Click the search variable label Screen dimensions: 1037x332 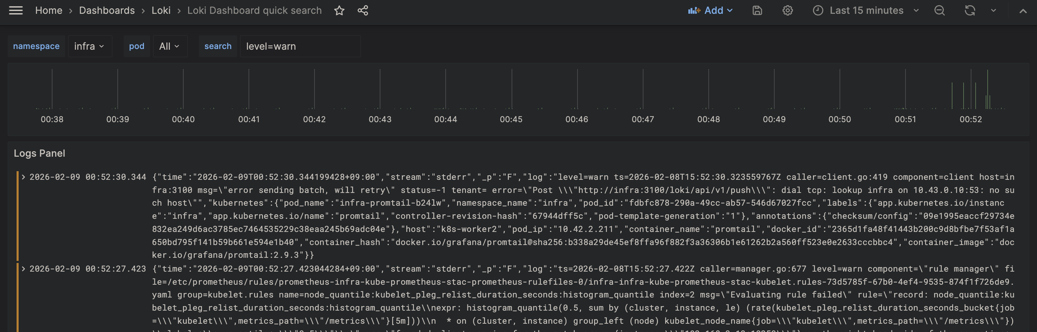[x=218, y=46]
